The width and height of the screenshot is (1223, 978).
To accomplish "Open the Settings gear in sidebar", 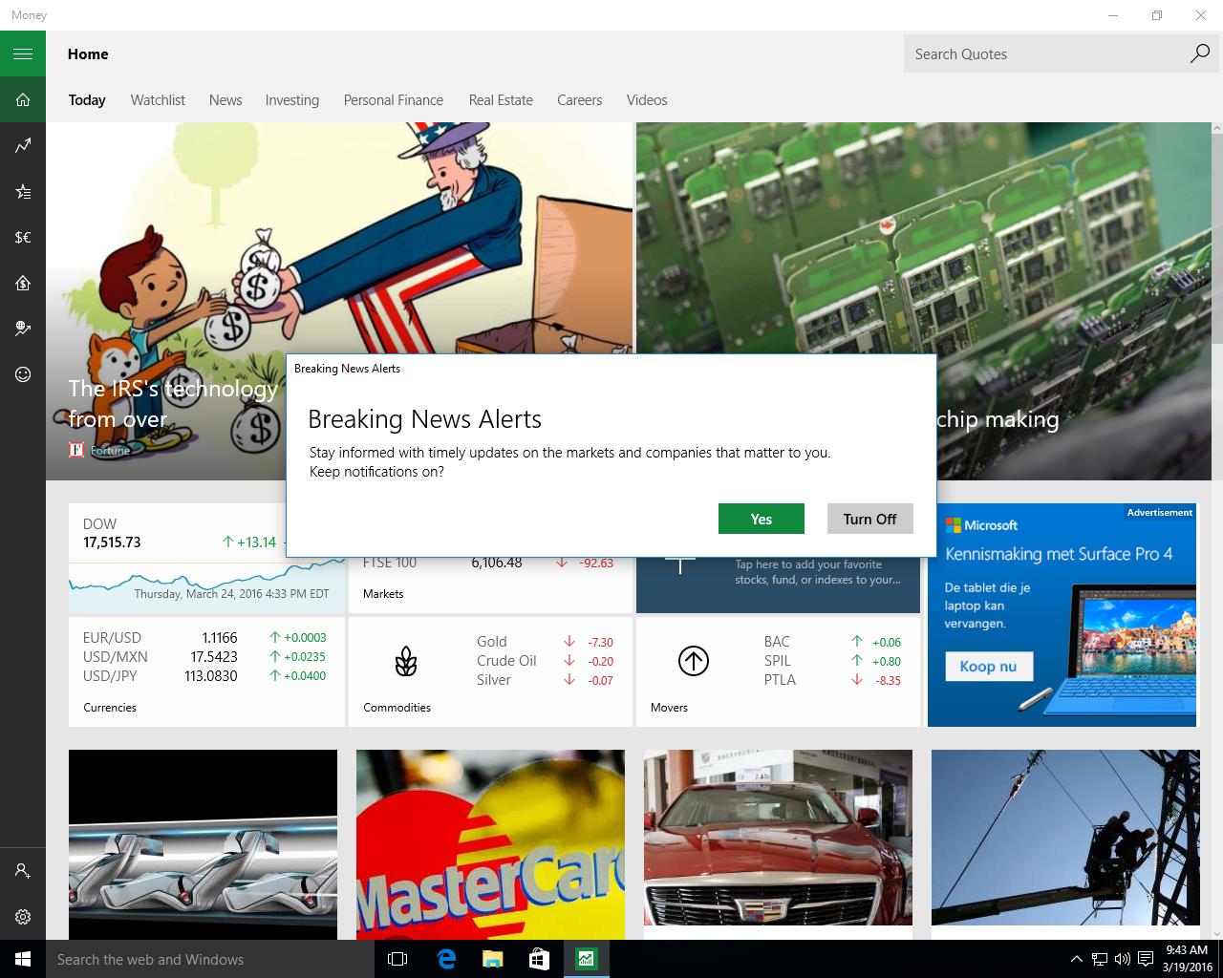I will pos(23,917).
